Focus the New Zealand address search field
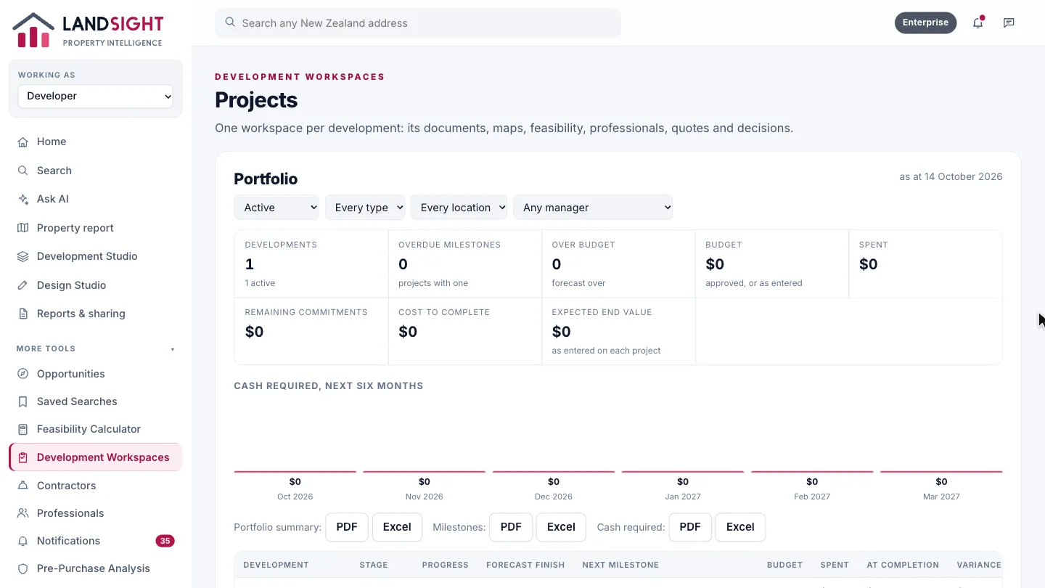 [x=418, y=23]
